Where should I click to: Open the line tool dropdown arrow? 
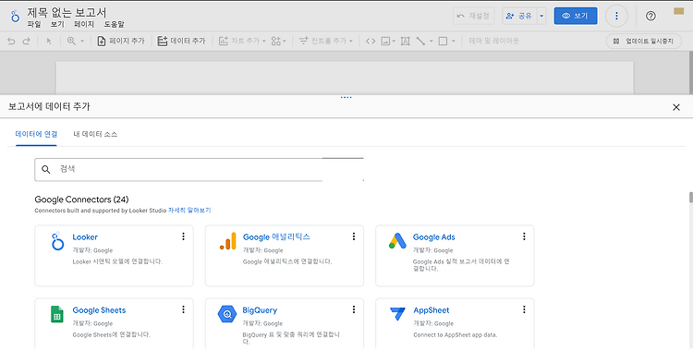pos(431,42)
